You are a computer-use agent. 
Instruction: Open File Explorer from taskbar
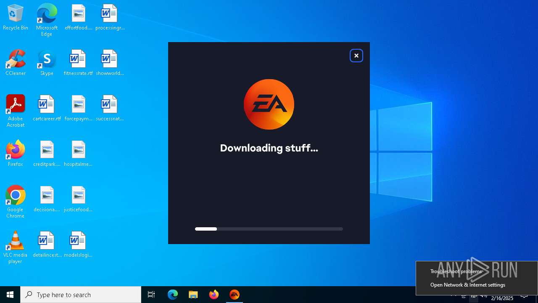(193, 295)
